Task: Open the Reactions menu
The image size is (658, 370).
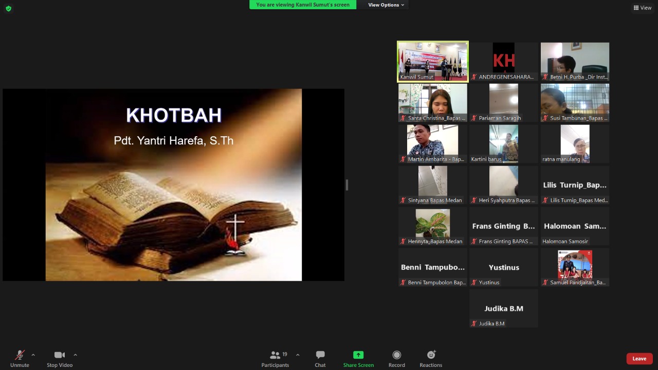Action: [431, 355]
